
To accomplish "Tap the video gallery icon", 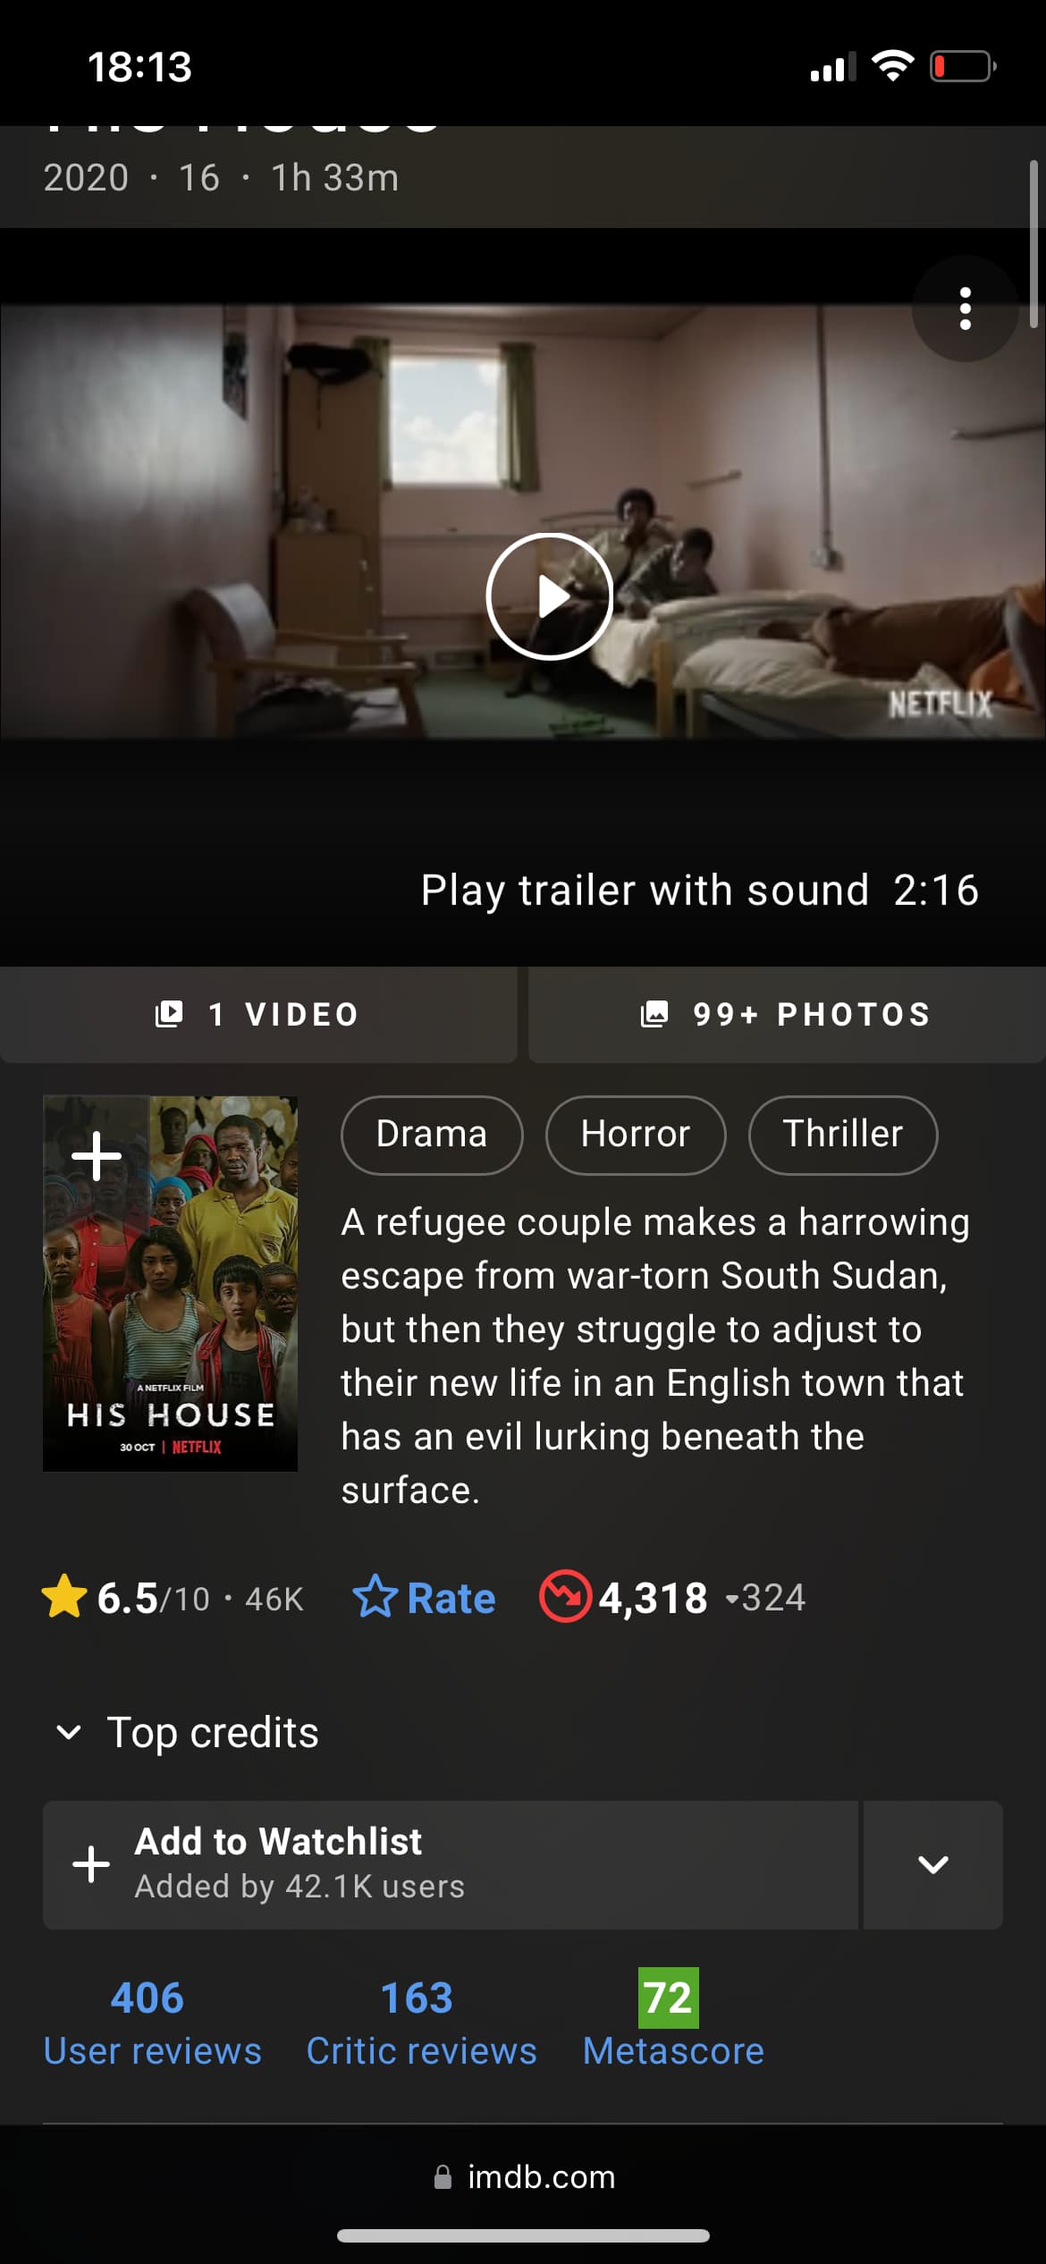I will pos(169,1014).
